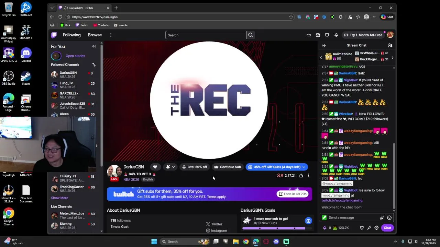This screenshot has height=247, width=440.
Task: Open the celebration party popper icon in chat
Action: pyautogui.click(x=382, y=217)
